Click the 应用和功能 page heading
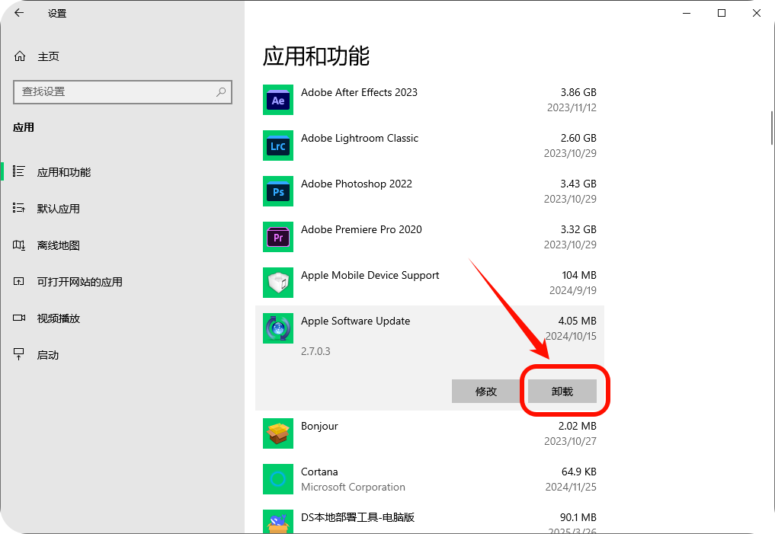The image size is (775, 534). coord(315,56)
